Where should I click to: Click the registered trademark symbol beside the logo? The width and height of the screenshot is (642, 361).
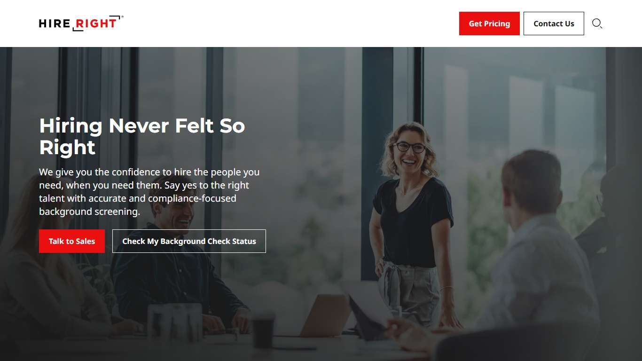(122, 16)
